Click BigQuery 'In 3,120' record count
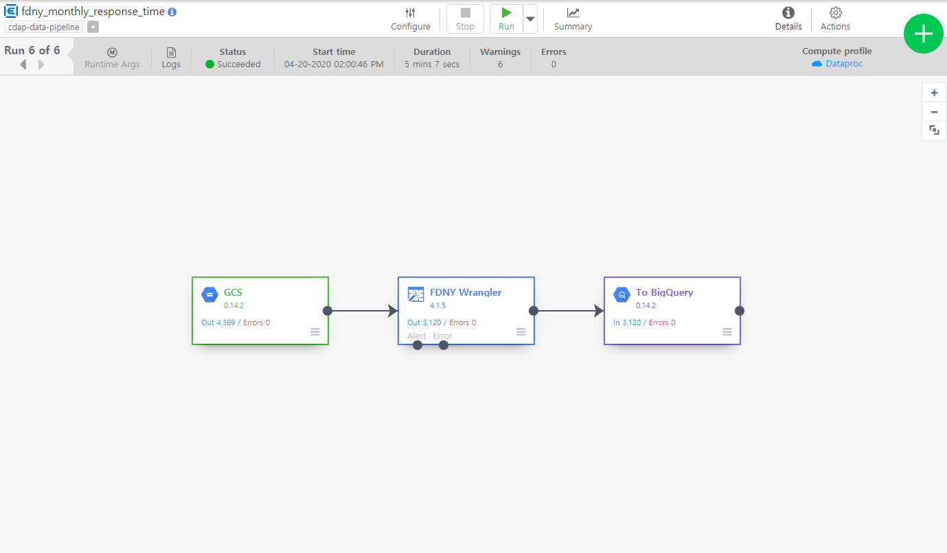The image size is (947, 553). coord(627,322)
